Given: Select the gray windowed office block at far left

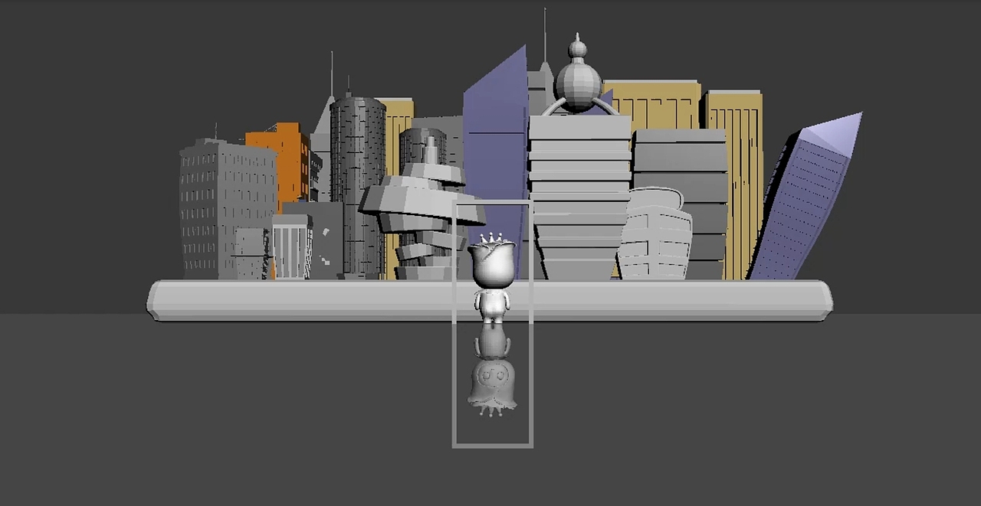Looking at the screenshot, I should point(227,209).
